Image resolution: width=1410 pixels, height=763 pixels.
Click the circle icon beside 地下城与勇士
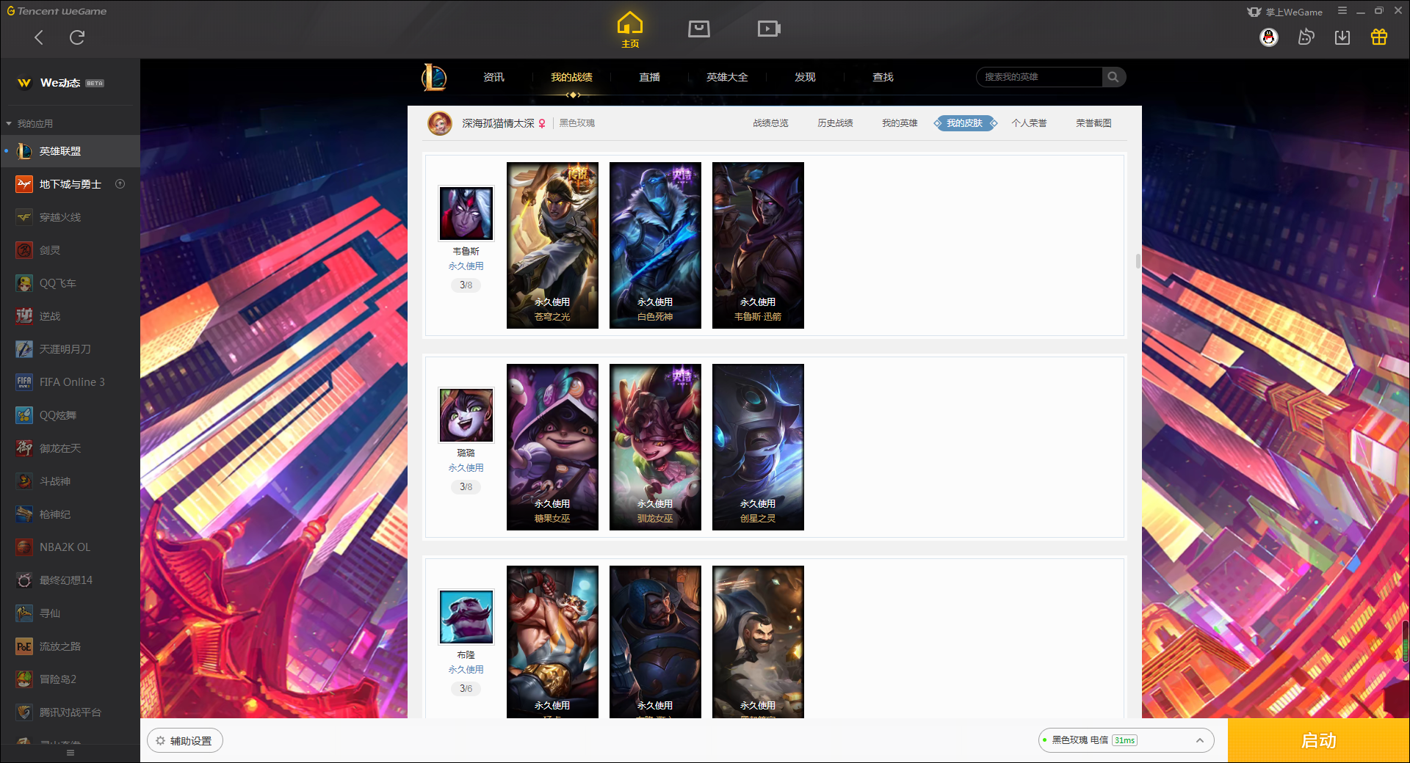coord(120,184)
